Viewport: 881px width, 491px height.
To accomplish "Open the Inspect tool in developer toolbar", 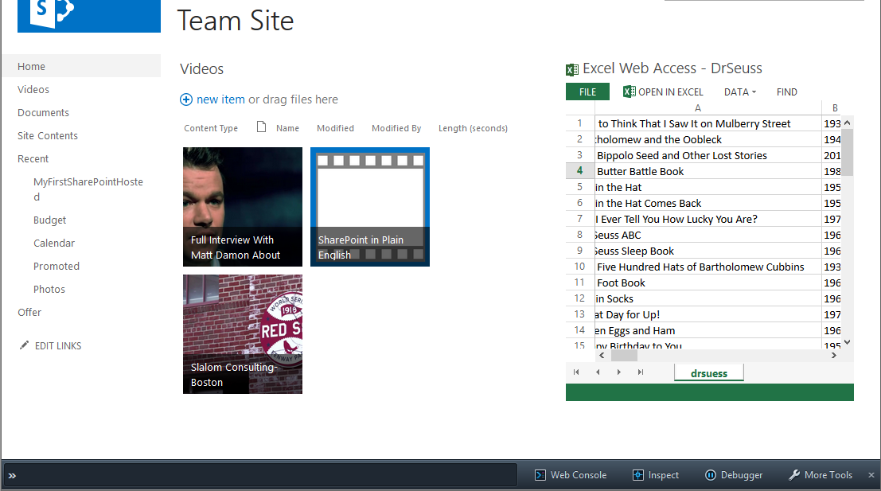I will pos(656,475).
